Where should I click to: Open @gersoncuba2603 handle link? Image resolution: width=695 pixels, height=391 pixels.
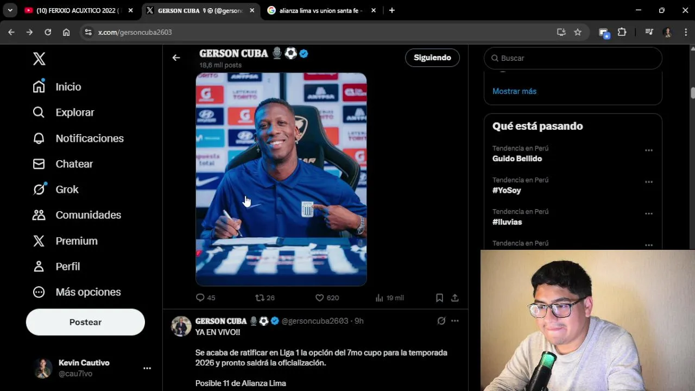(x=314, y=321)
